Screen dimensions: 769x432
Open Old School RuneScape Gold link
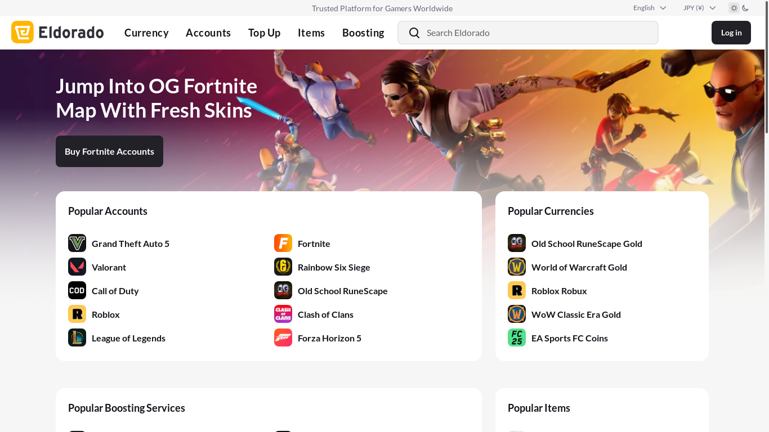[587, 244]
